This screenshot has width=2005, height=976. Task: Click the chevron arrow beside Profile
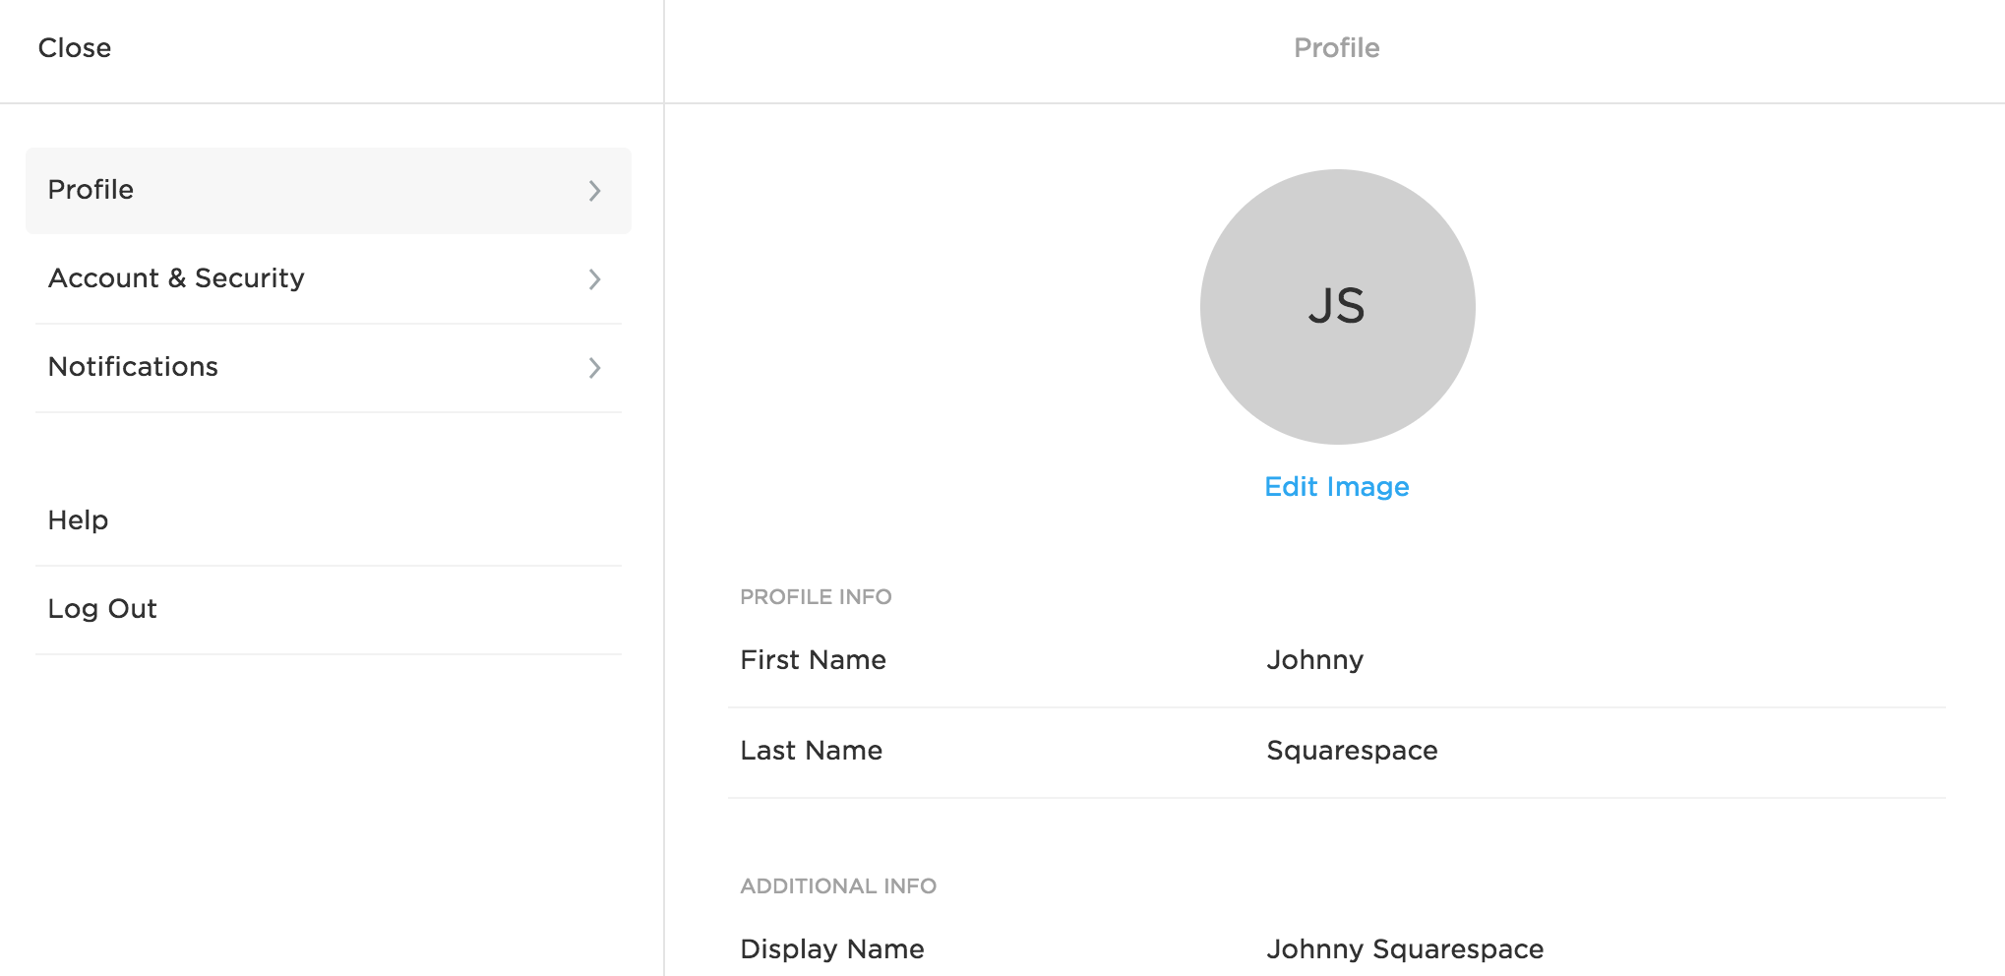(594, 191)
